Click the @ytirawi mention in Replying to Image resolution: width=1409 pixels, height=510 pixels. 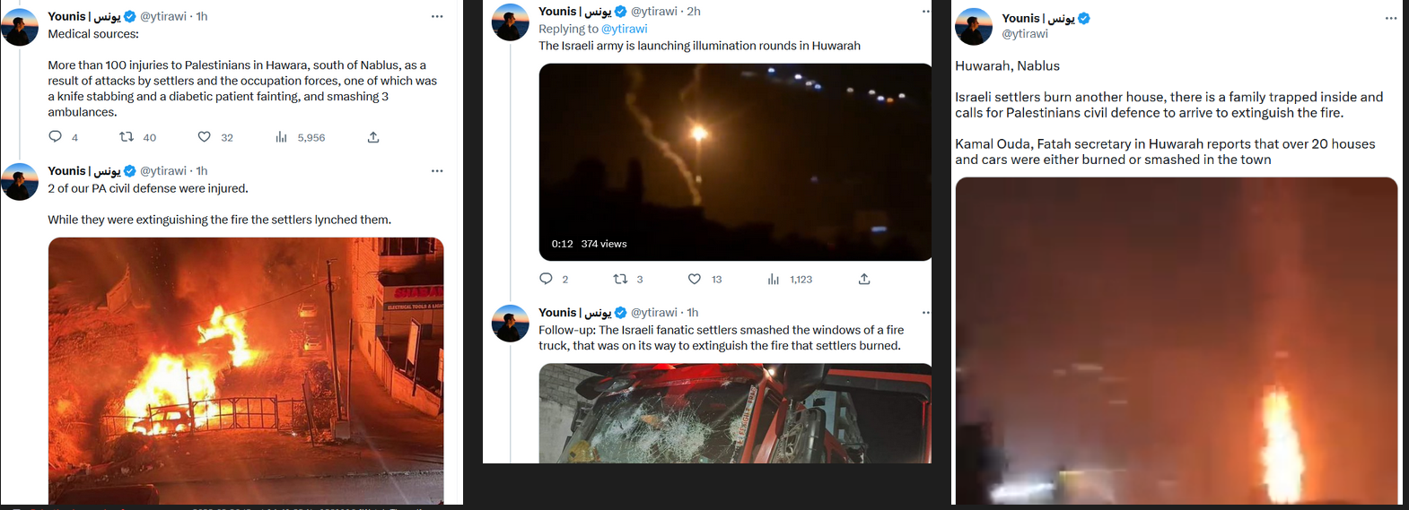pos(624,29)
